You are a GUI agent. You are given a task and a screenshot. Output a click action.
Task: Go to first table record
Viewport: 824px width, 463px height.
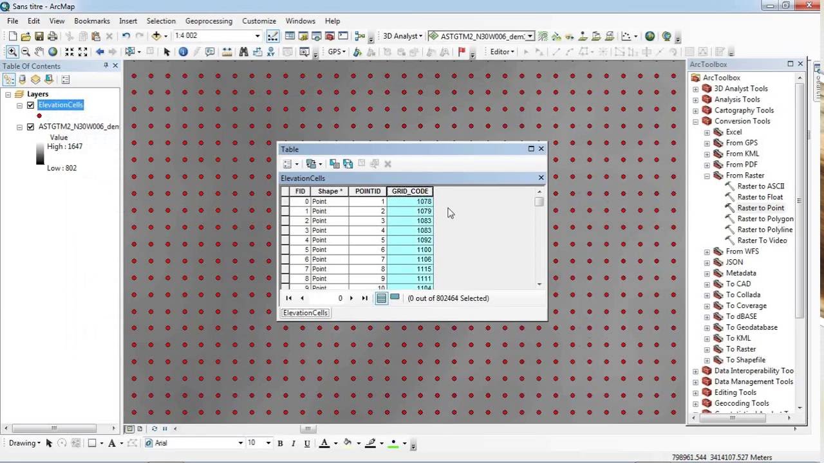288,298
